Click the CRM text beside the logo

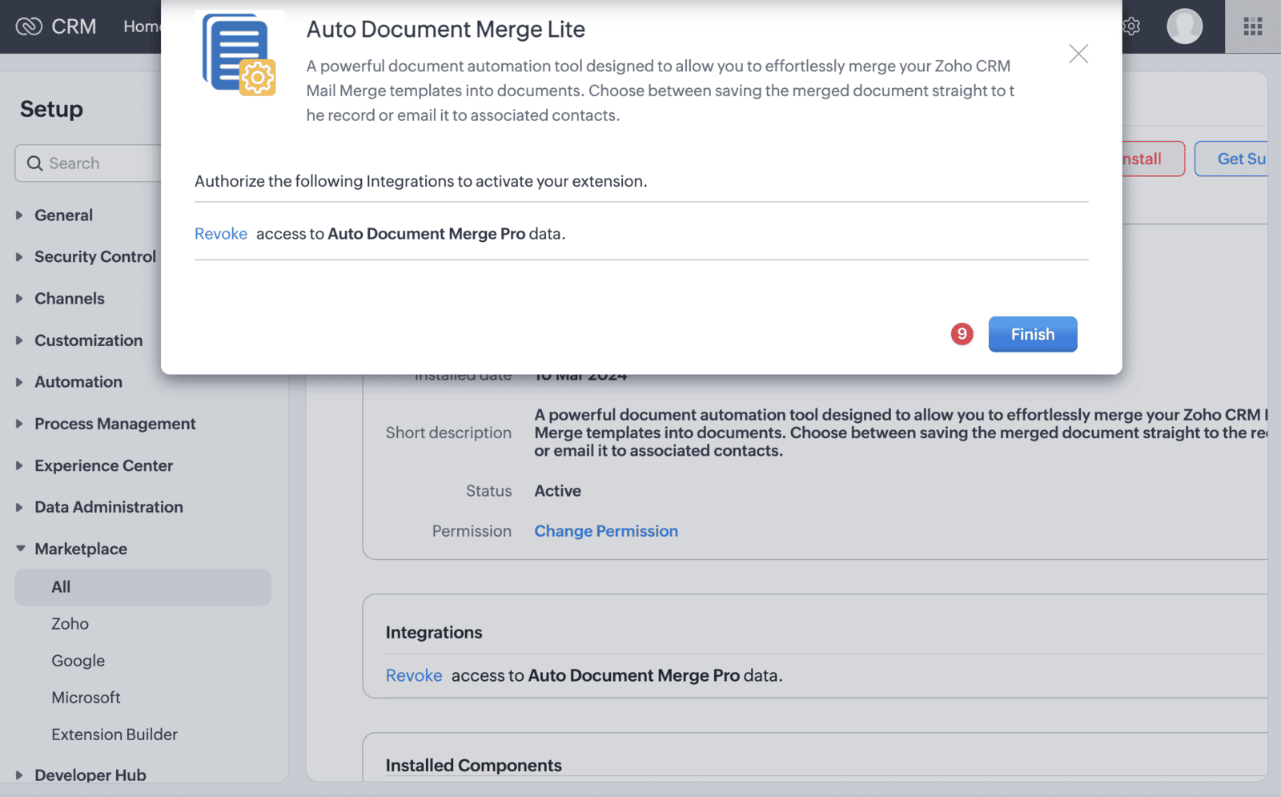click(x=74, y=26)
